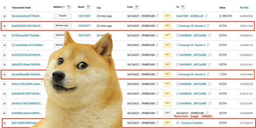Copy From address in the 1 ETH row

[x=157, y=74]
